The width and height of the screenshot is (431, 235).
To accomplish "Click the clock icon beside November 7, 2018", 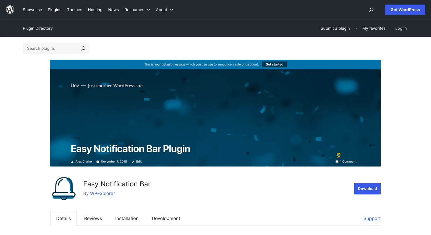I will [x=98, y=162].
